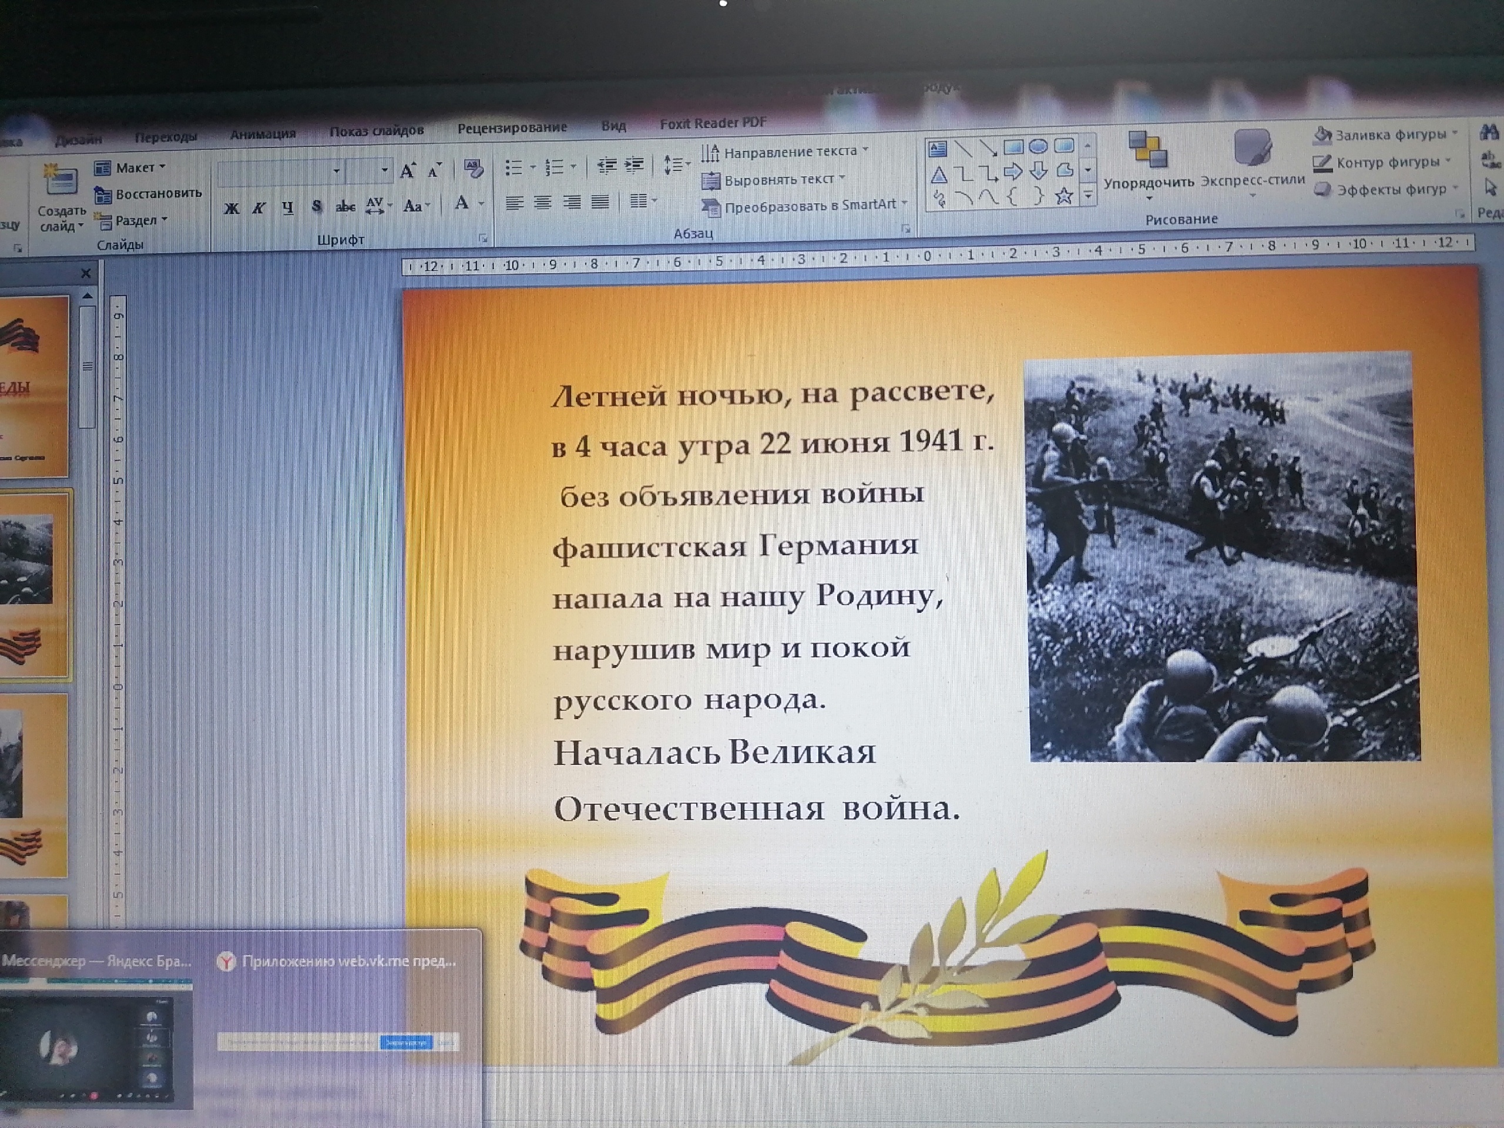Open the font name dropdown

(x=336, y=172)
